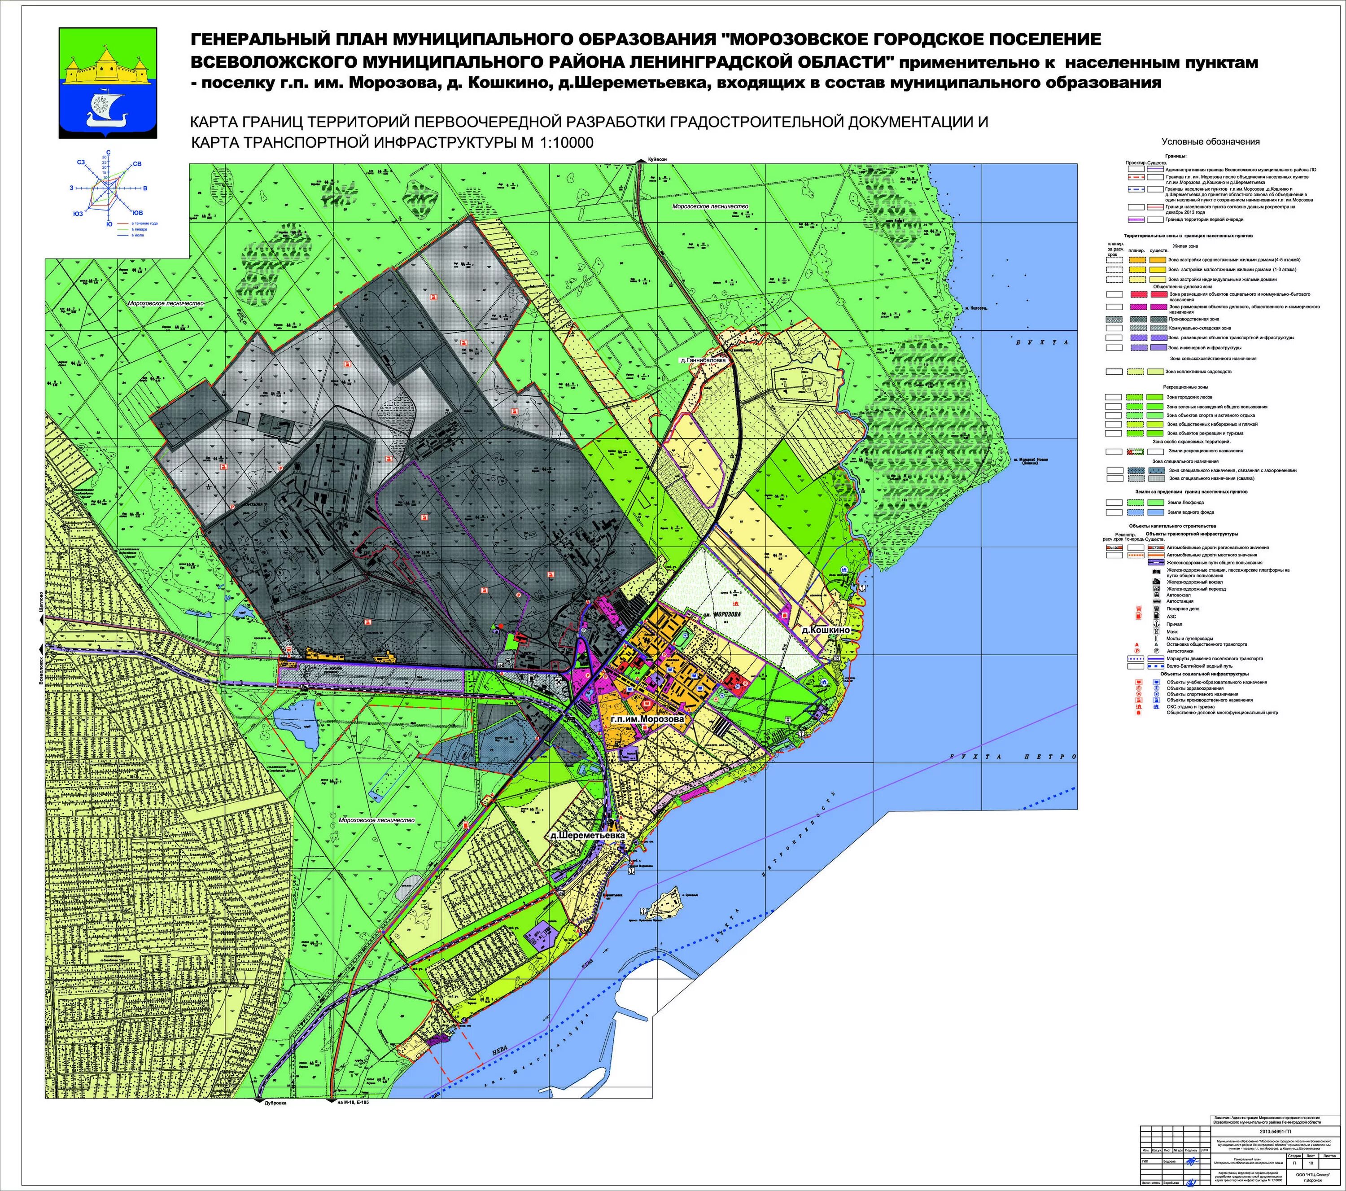Viewport: 1346px width, 1191px height.
Task: Click the Мосты и путепроводы legend symbol
Action: tap(1156, 639)
